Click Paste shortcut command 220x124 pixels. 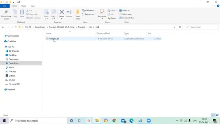[33, 18]
